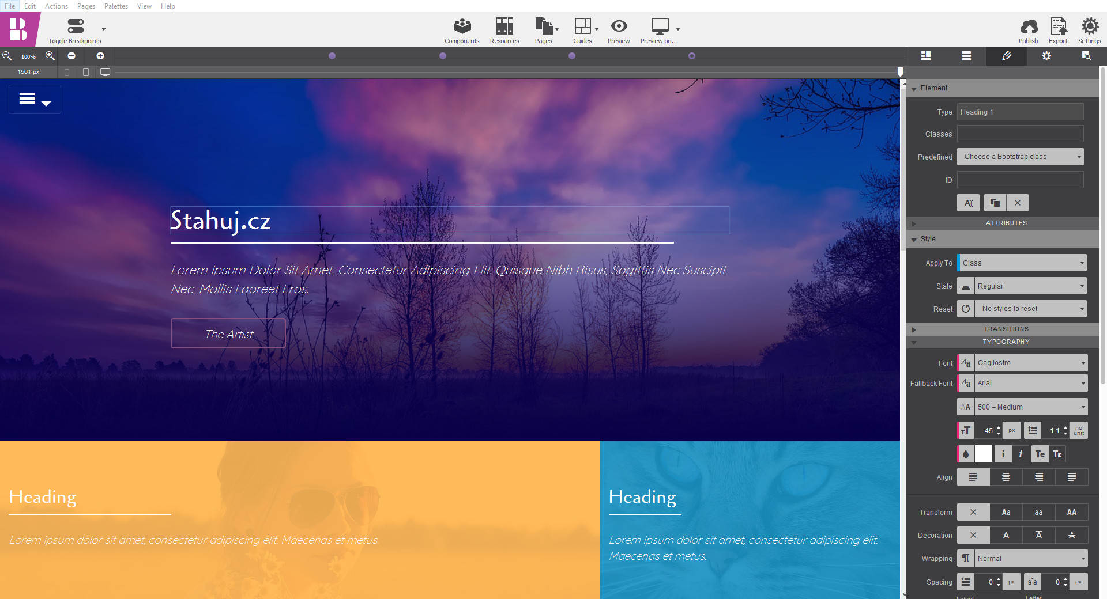Open the Resources panel
Image resolution: width=1107 pixels, height=599 pixels.
coord(504,31)
